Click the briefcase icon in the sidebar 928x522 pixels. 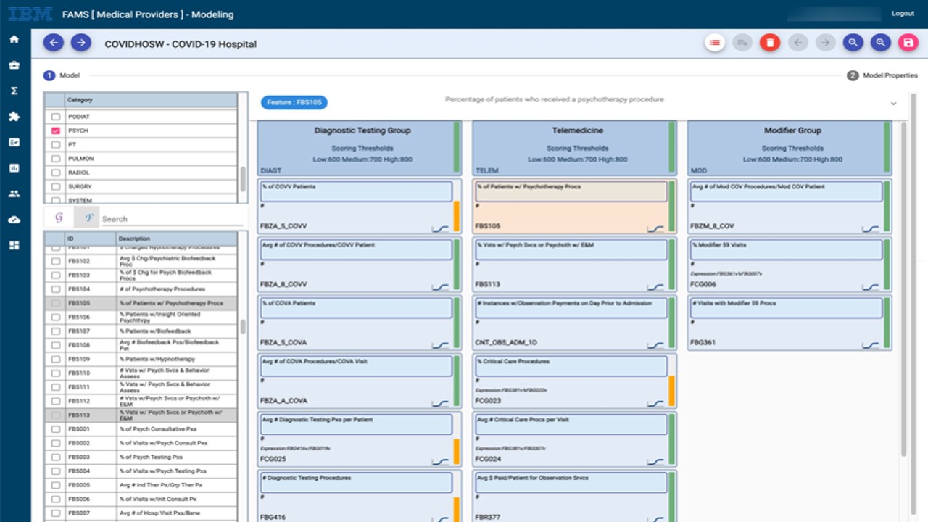coord(14,65)
